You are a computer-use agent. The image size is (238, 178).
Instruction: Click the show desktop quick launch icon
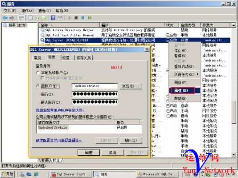[29, 174]
